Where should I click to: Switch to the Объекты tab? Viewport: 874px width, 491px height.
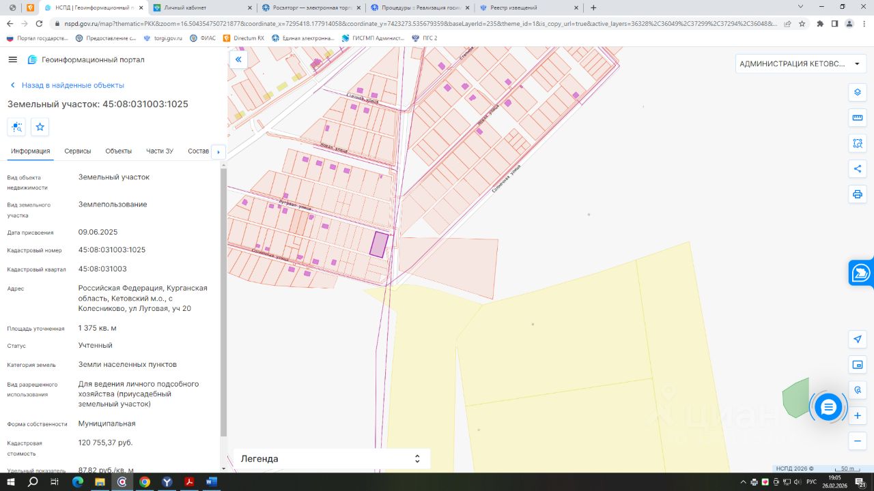coord(118,151)
